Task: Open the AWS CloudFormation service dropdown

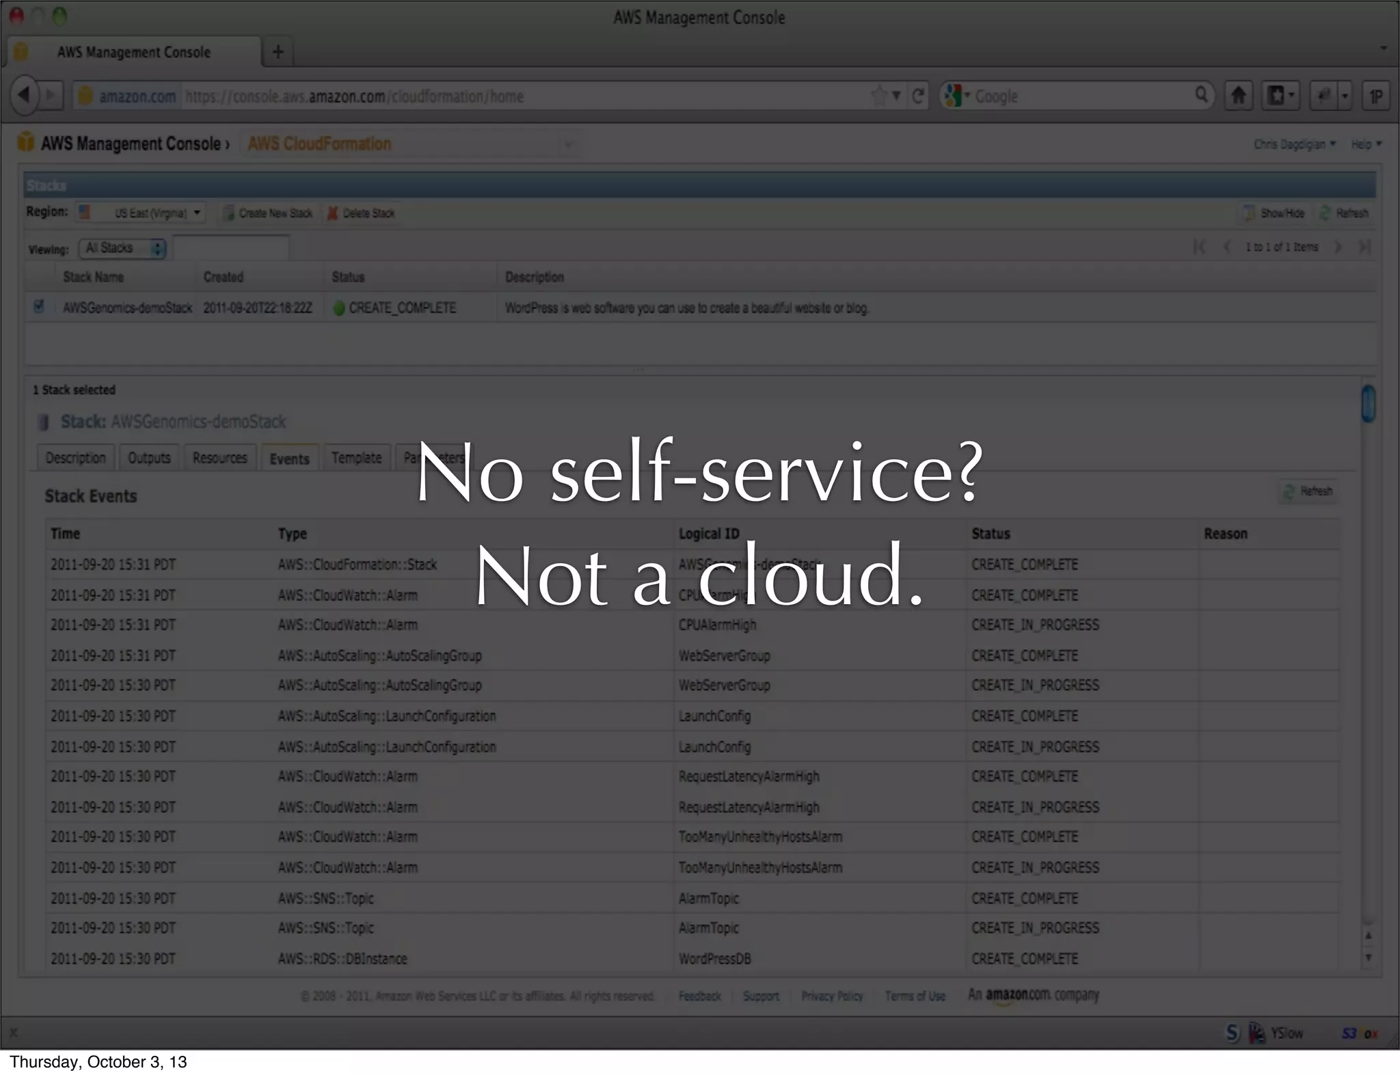Action: click(x=412, y=144)
